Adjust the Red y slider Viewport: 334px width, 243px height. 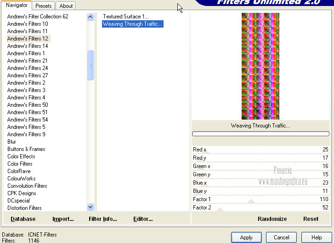[x=261, y=158]
